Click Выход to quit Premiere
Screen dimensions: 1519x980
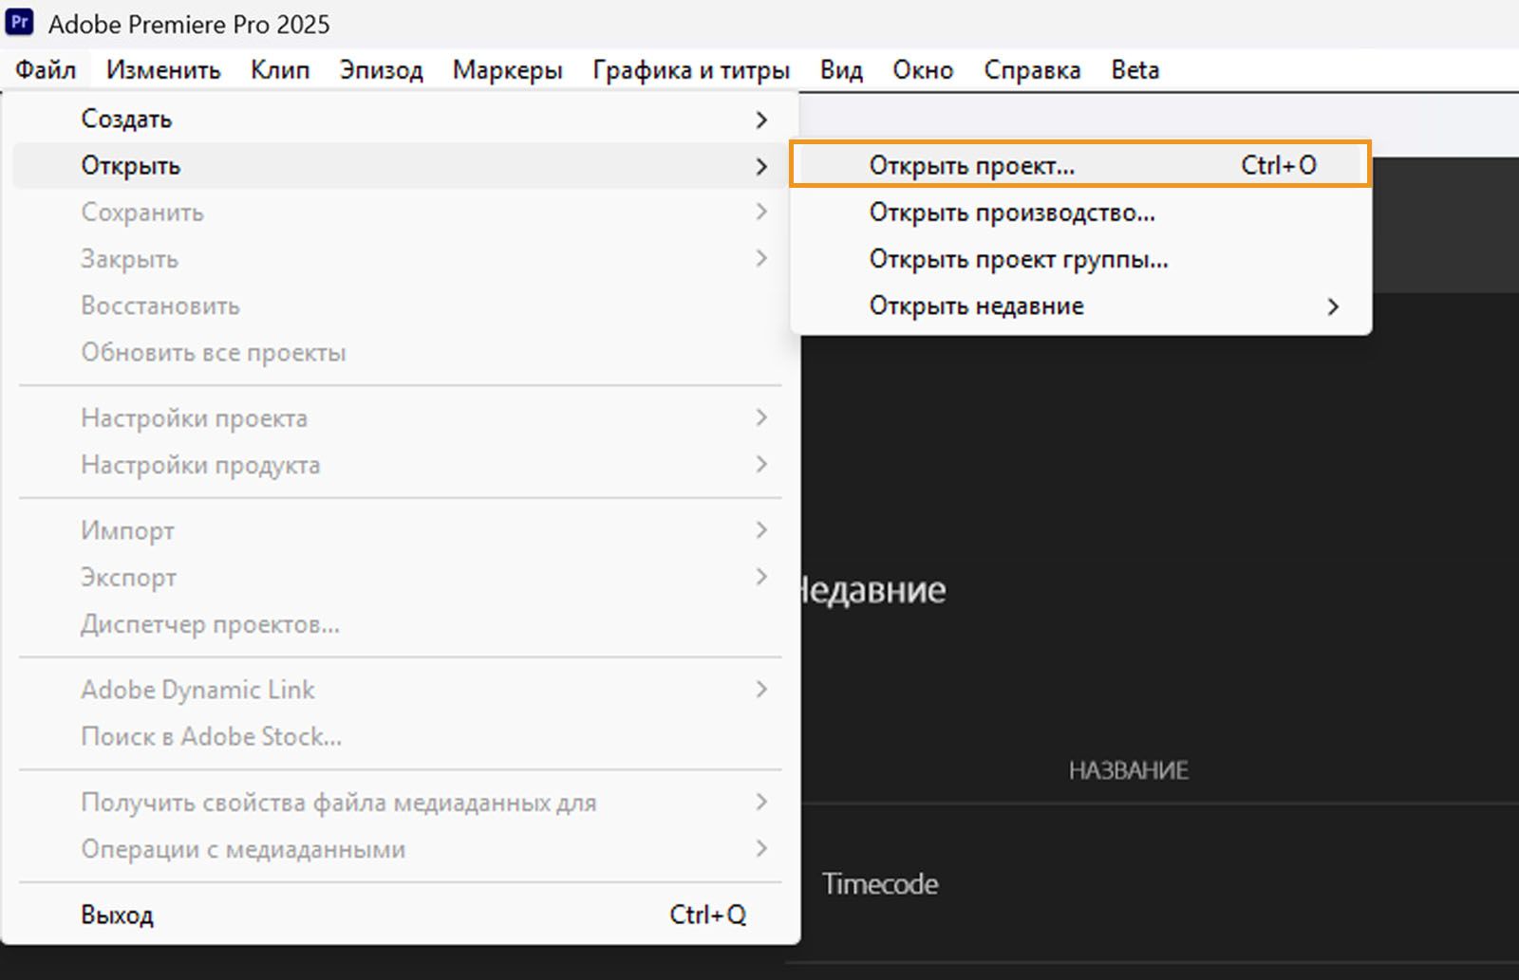click(x=118, y=915)
